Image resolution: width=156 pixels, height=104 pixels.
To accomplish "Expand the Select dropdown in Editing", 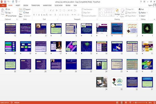I will 142,16.
